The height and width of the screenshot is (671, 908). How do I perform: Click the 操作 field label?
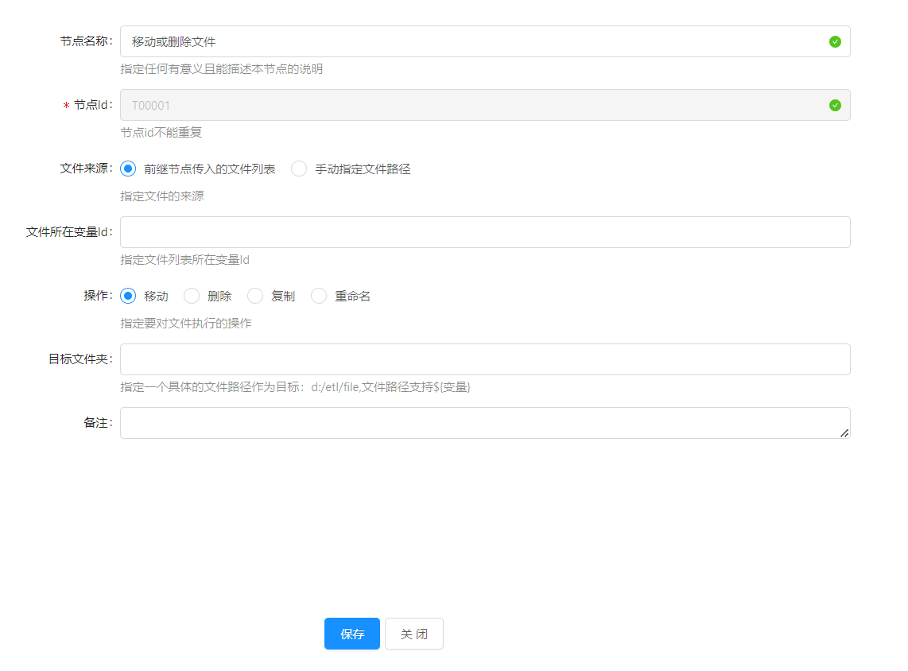point(97,296)
